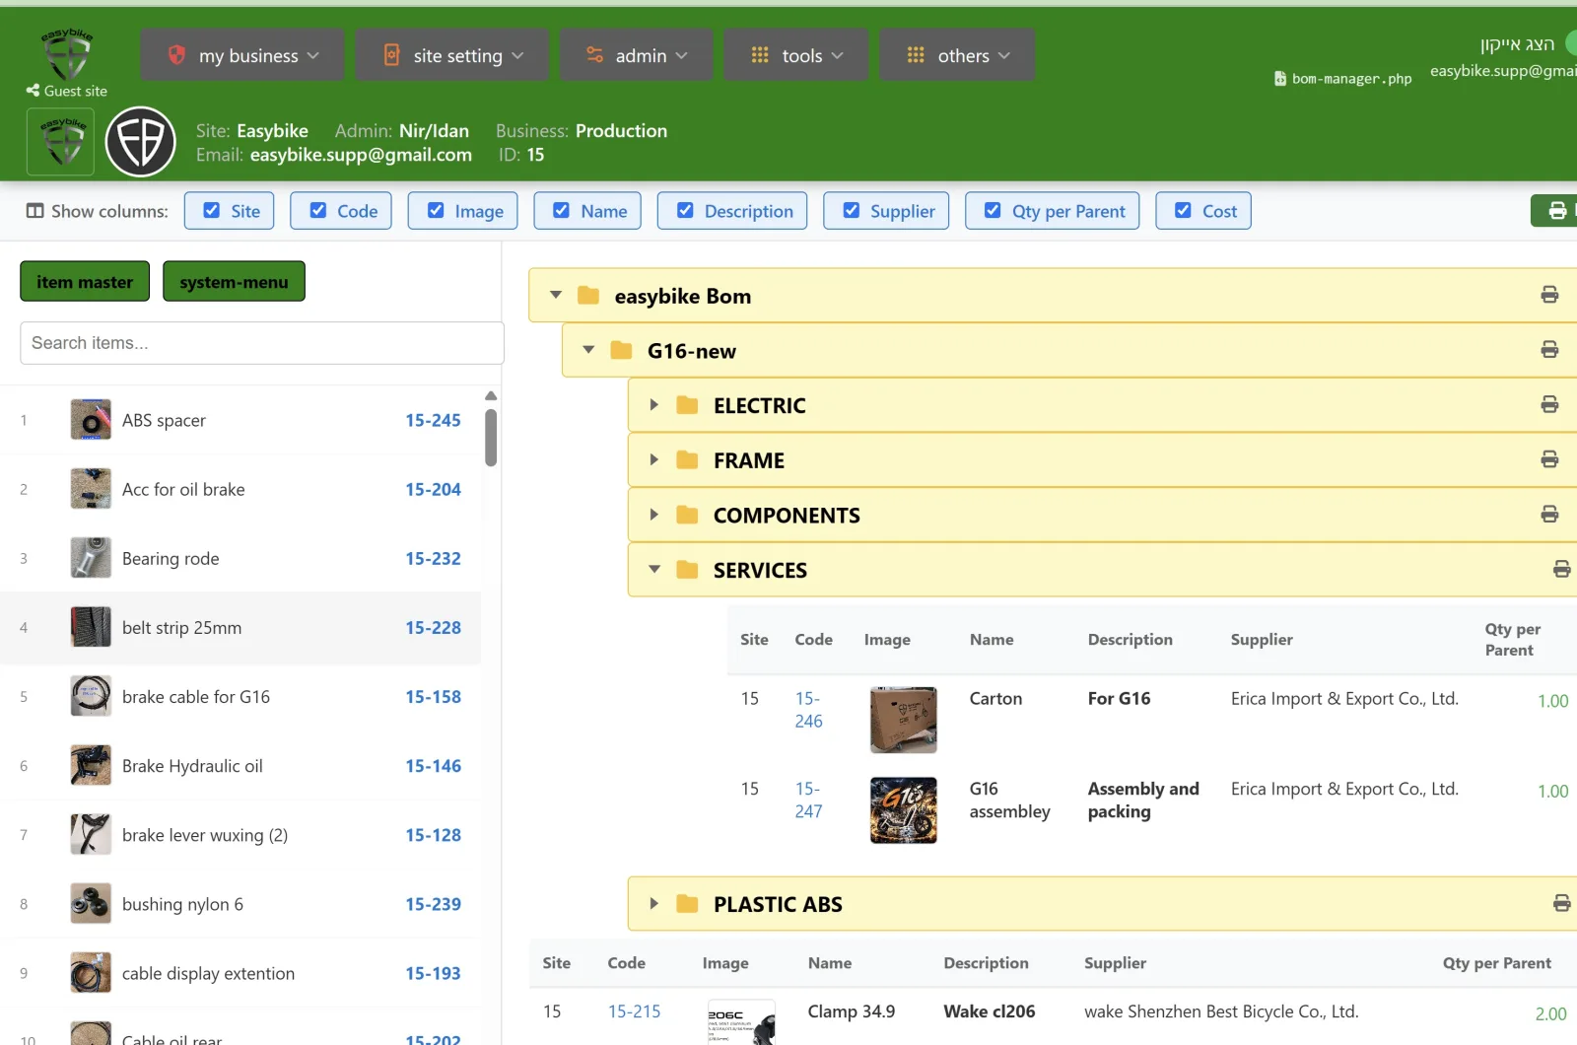Open item code 15-246 link
This screenshot has height=1045, width=1577.
tap(808, 710)
